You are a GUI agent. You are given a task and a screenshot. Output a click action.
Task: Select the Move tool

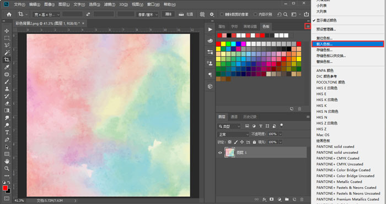7,31
